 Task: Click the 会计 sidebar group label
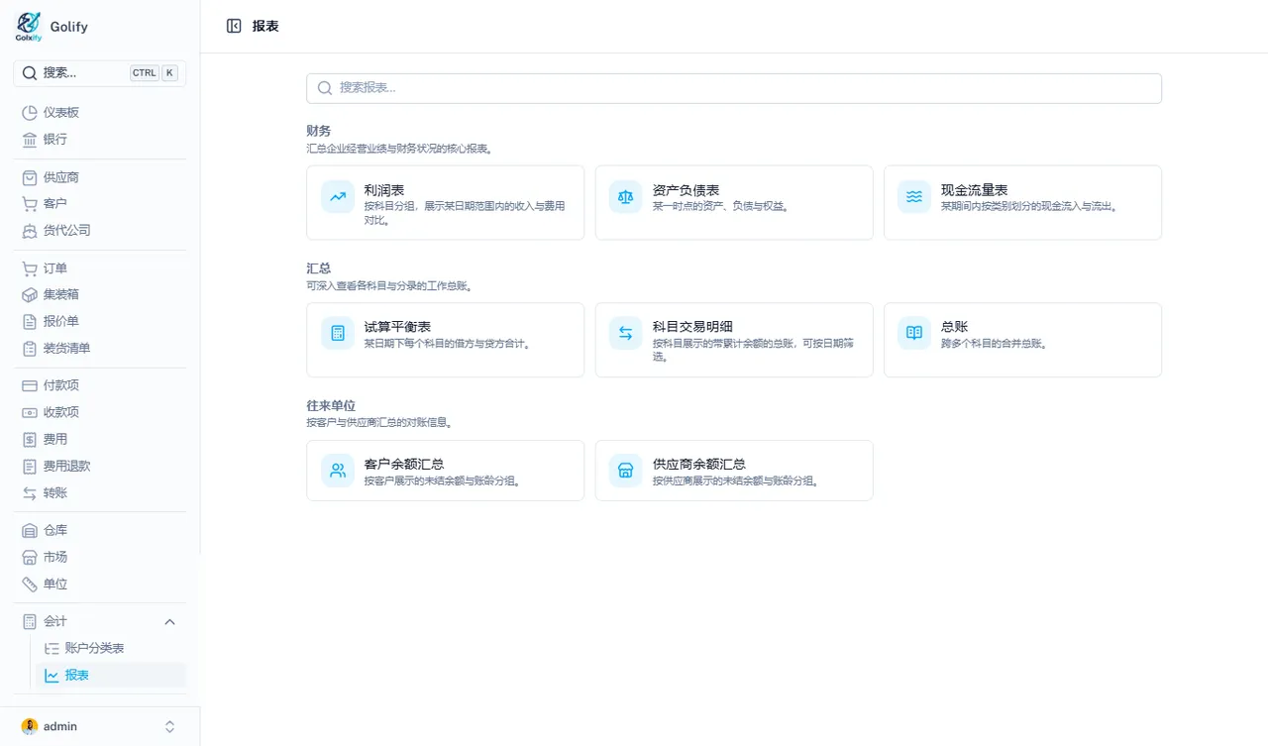(55, 622)
